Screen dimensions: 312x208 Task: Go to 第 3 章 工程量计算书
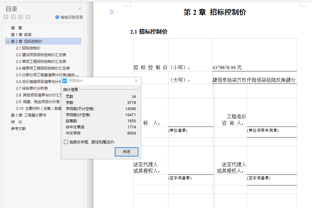point(28,115)
